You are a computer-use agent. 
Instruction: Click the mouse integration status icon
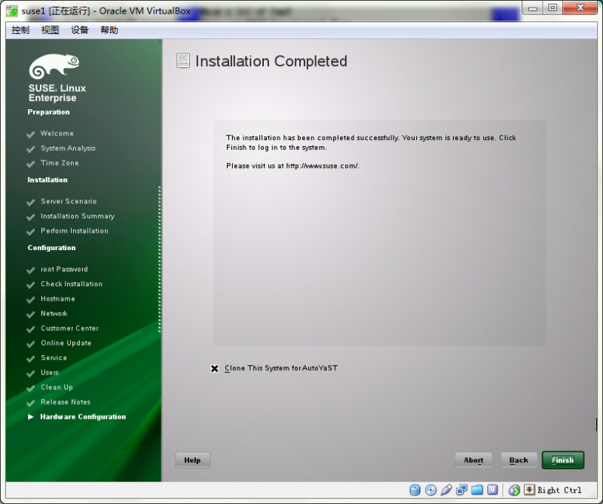point(513,490)
